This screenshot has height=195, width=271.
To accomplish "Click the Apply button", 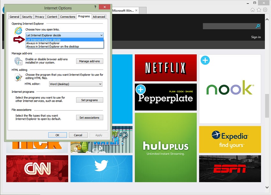I will 99,135.
